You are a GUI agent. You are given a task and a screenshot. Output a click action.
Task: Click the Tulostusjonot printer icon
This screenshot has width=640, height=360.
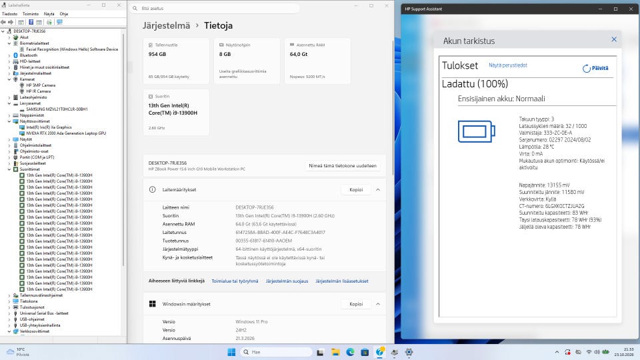15,307
